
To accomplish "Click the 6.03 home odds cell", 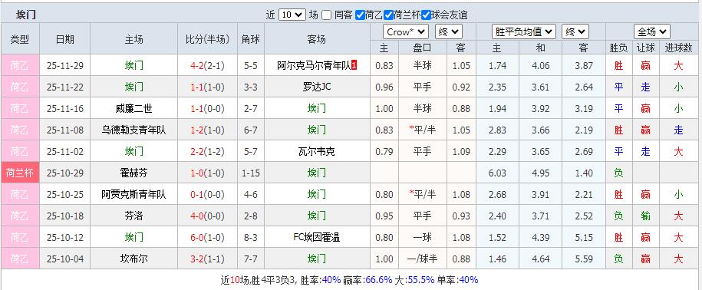I will coord(497,173).
